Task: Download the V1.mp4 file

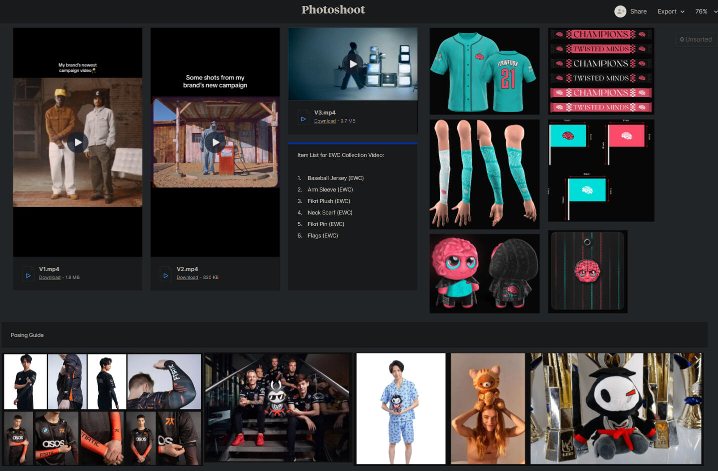Action: click(50, 277)
